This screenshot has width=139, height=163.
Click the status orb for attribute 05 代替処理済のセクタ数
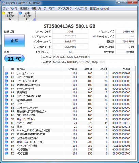point(6,85)
